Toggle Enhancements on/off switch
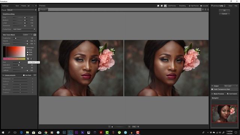 tap(35, 75)
